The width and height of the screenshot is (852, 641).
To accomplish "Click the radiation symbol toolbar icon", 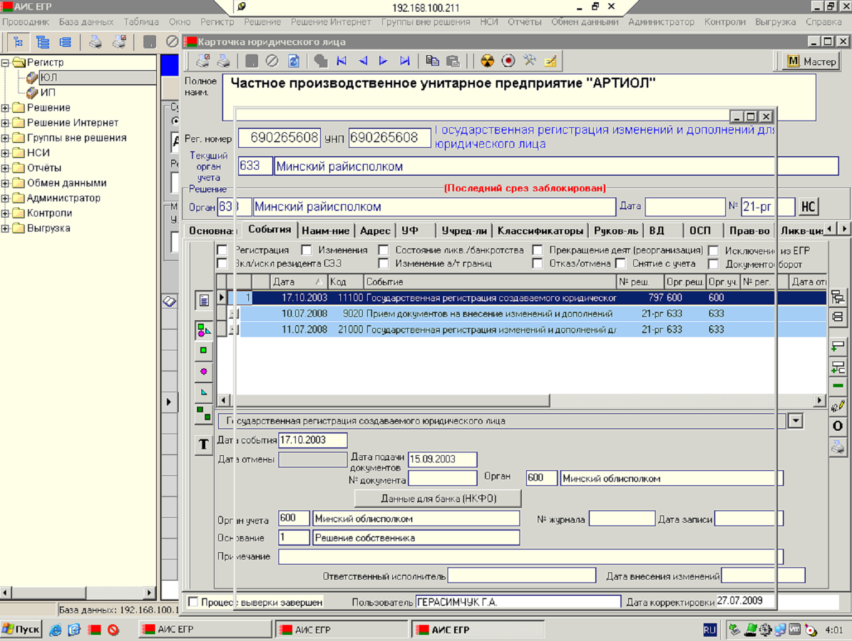I will pyautogui.click(x=487, y=61).
